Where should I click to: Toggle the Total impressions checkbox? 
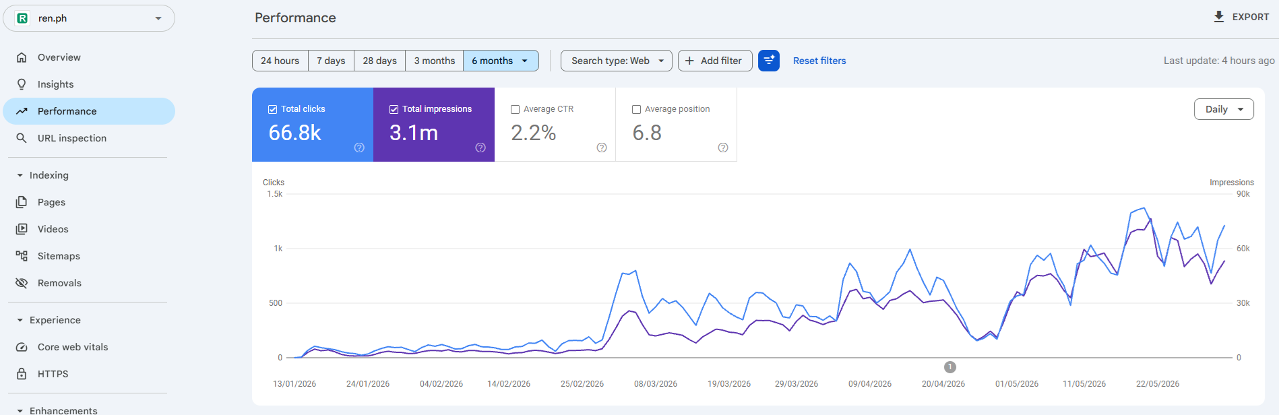coord(394,109)
